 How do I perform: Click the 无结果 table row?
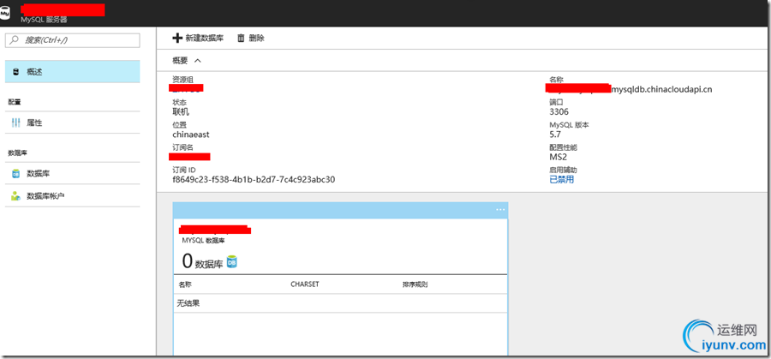click(340, 303)
